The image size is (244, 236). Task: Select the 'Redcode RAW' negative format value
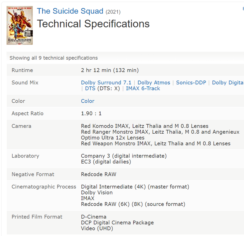tap(98, 174)
